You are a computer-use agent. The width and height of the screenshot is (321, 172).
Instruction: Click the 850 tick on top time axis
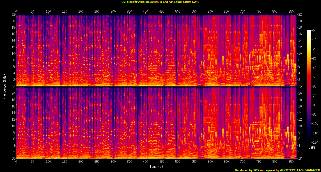click(291, 12)
